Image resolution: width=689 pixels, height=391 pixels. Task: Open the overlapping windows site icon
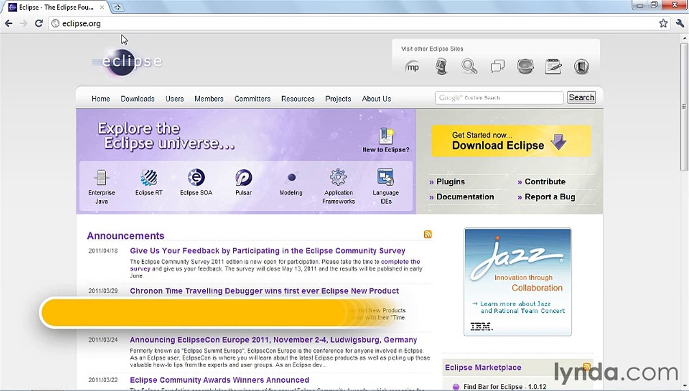[497, 67]
